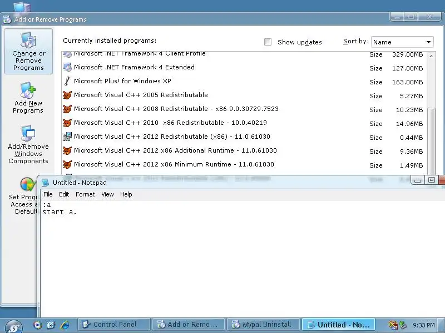Viewport: 445px width, 333px height.
Task: Select Visual C++ 2010 x86 Redistributable 10.0.40219 entry
Action: (x=244, y=123)
